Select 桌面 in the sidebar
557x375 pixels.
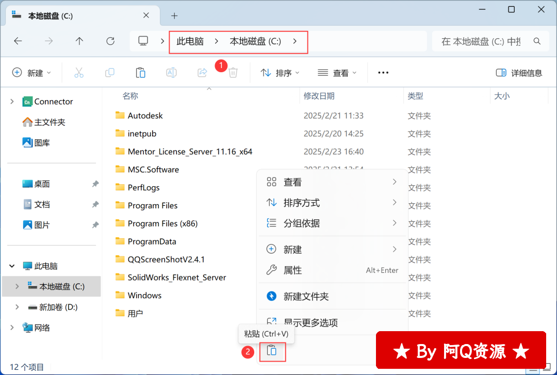(36, 184)
